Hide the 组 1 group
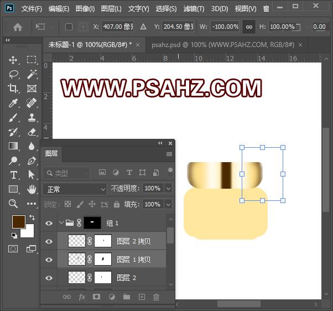Image resolution: width=333 pixels, height=311 pixels. point(49,223)
